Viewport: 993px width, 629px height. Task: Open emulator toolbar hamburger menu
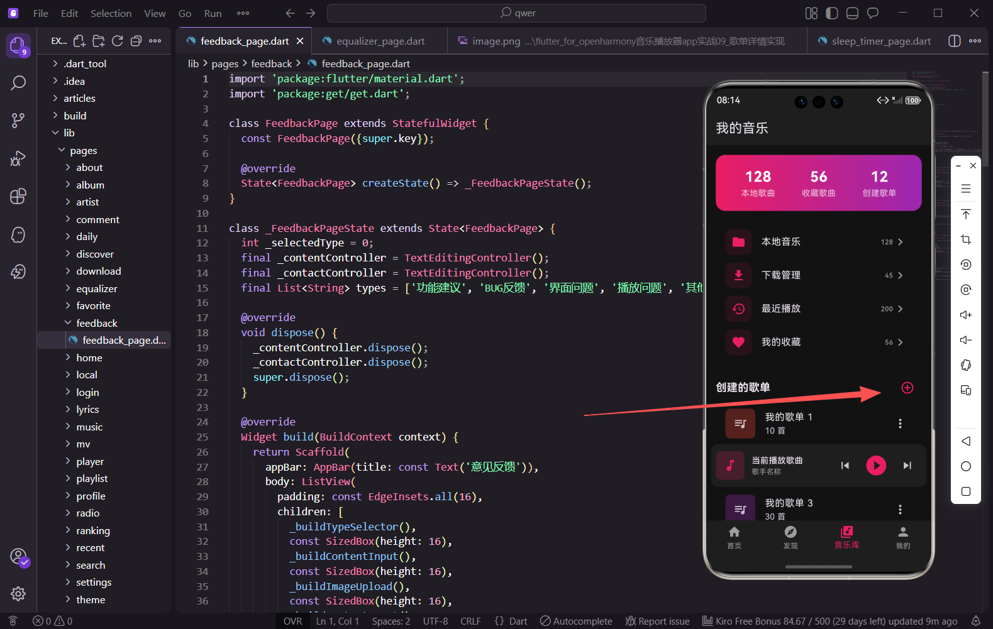(966, 189)
